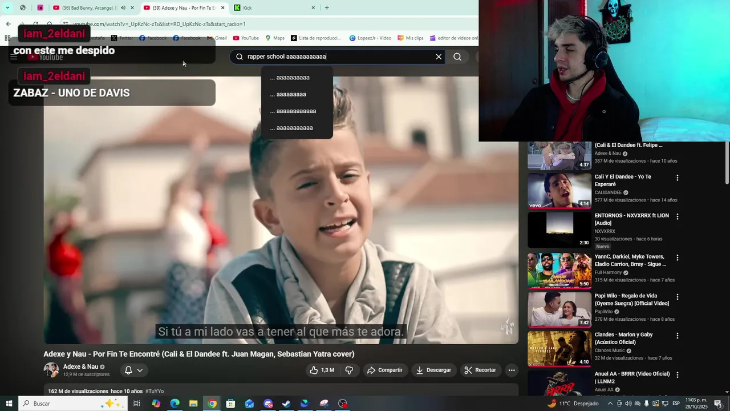The width and height of the screenshot is (730, 411).
Task: Open the Lista de reproducci... bookmark
Action: coord(316,38)
